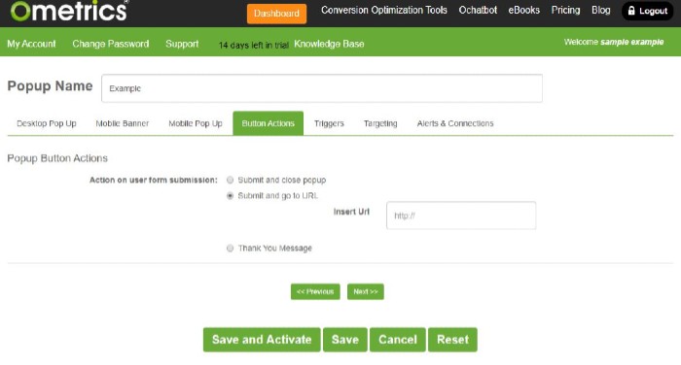Select 'Thank You Message' radio
Screen dimensions: 681x365
pyautogui.click(x=231, y=249)
